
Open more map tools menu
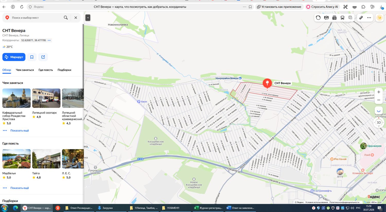(x=369, y=18)
